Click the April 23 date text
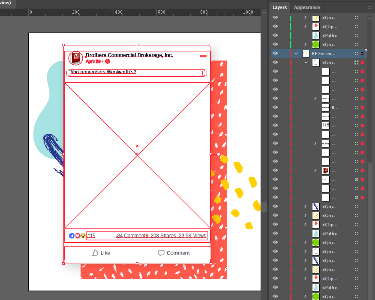 tap(93, 61)
